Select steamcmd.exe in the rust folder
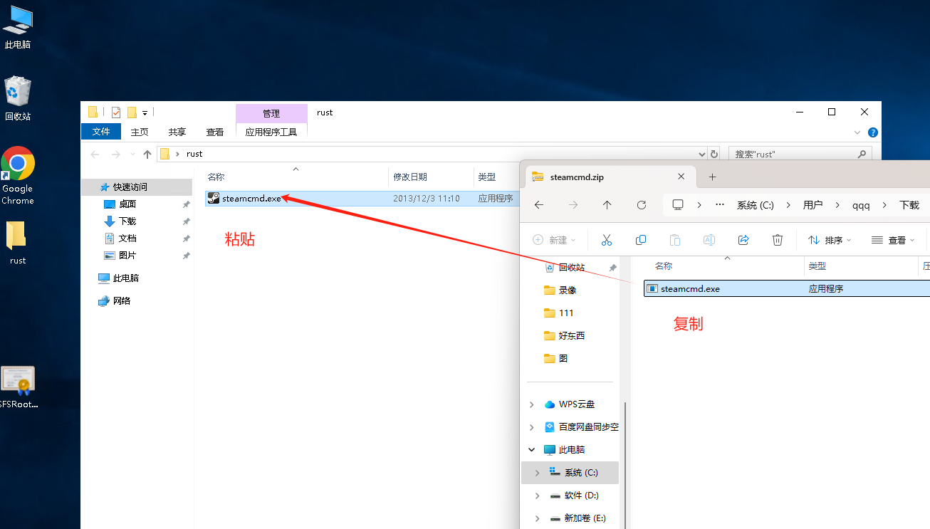 pos(363,199)
